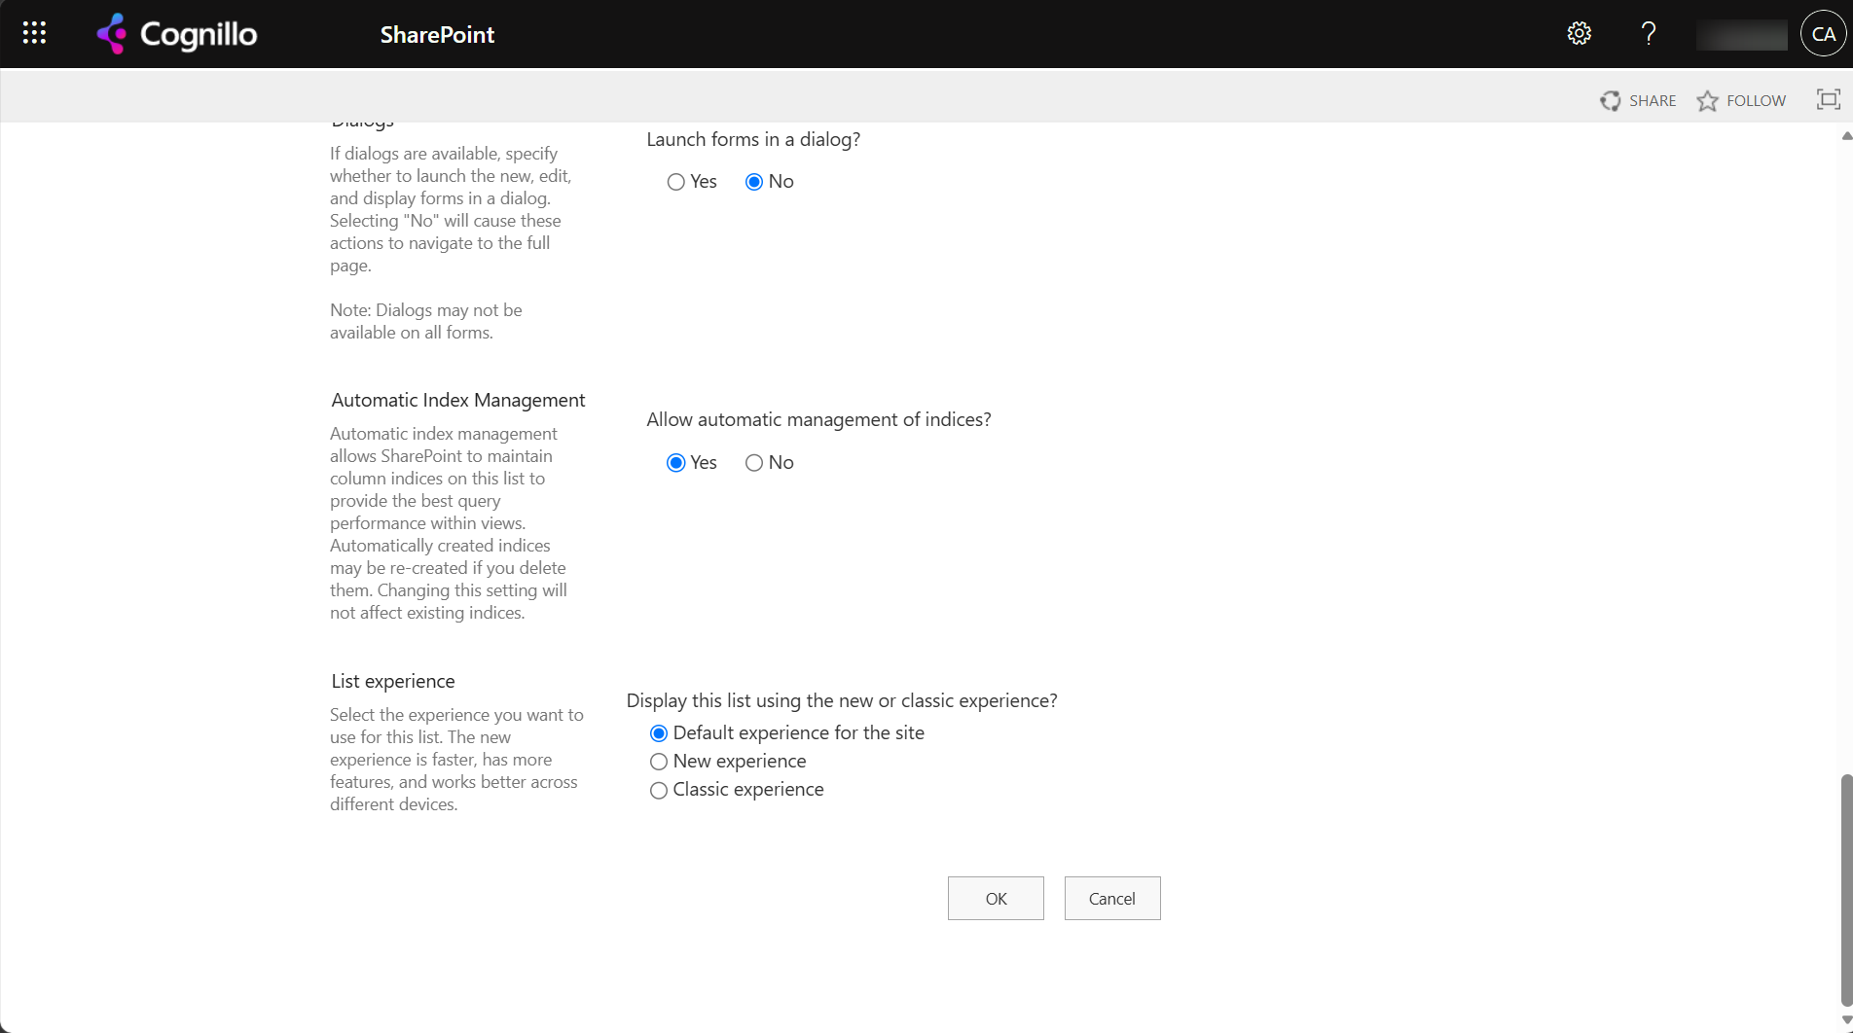Viewport: 1853px width, 1033px height.
Task: Click the List experience heading
Action: (393, 681)
